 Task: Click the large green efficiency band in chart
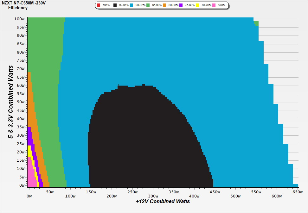(48, 95)
